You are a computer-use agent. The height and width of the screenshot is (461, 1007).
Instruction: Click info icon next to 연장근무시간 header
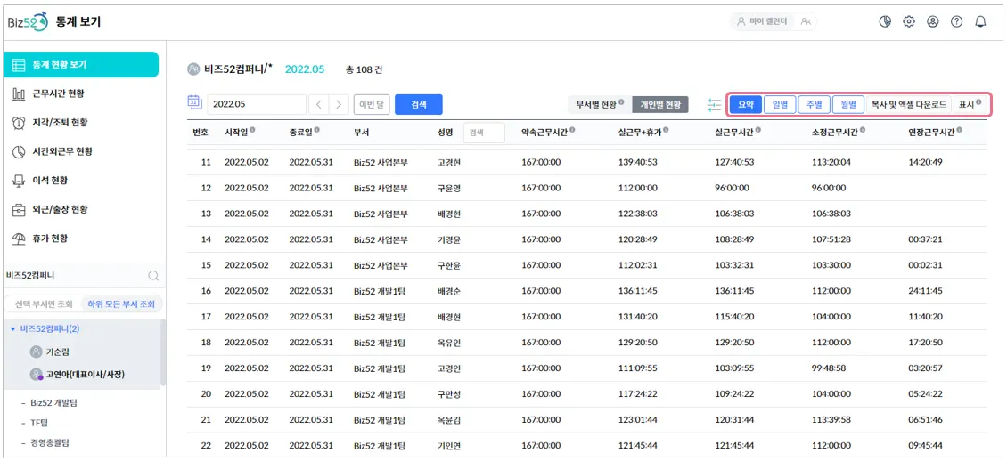[x=958, y=130]
